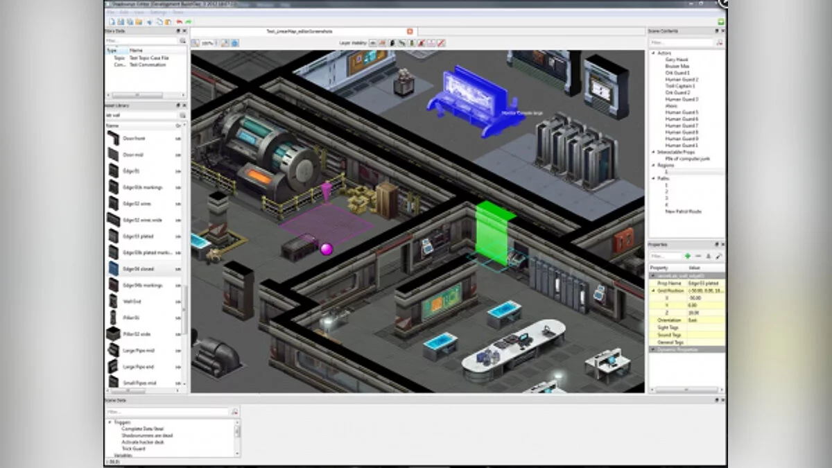Click the Prop Name value cell
This screenshot has width=832, height=468.
[x=706, y=283]
